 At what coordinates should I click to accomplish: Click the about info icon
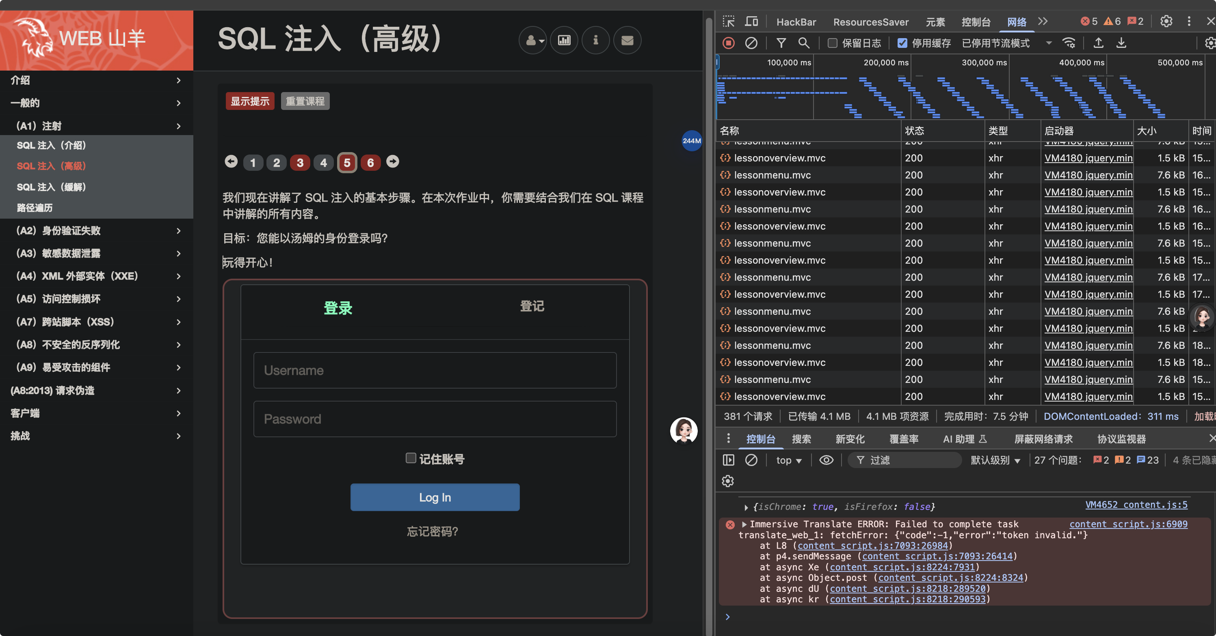(x=596, y=41)
